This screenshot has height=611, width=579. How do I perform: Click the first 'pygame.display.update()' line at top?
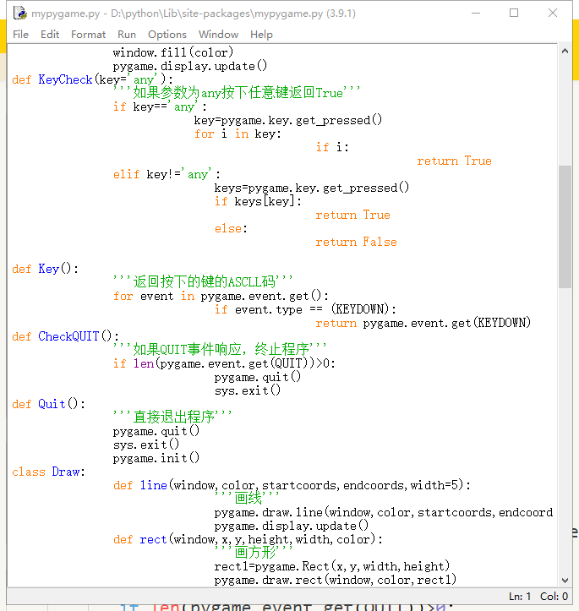click(x=189, y=66)
